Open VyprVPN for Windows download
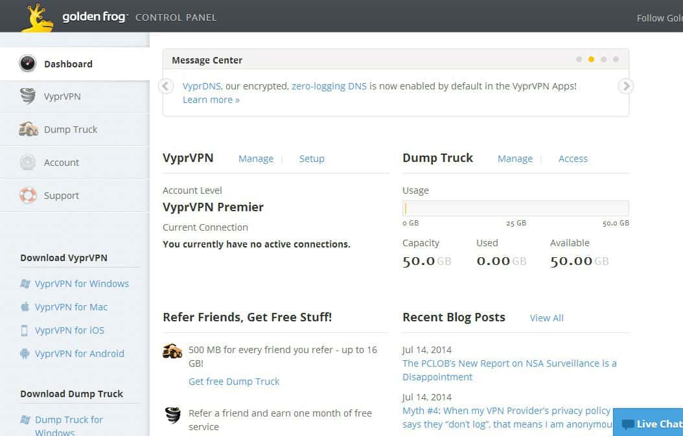Image resolution: width=683 pixels, height=436 pixels. pyautogui.click(x=81, y=283)
